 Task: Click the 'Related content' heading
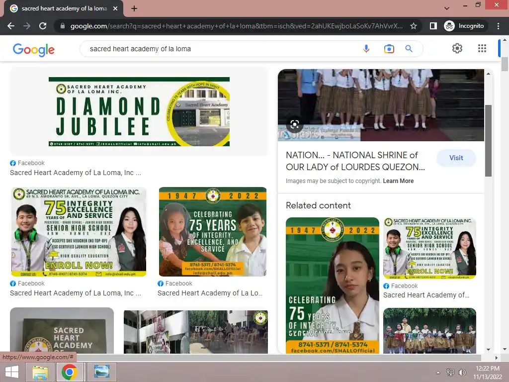(318, 205)
